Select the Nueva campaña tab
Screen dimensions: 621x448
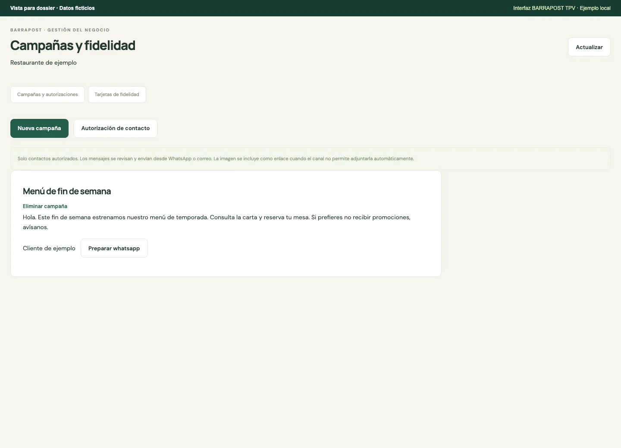point(39,128)
